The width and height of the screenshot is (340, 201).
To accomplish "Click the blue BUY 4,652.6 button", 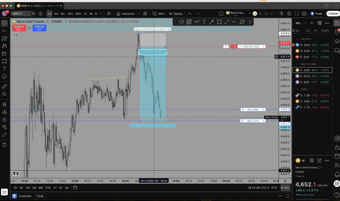I will pyautogui.click(x=39, y=28).
